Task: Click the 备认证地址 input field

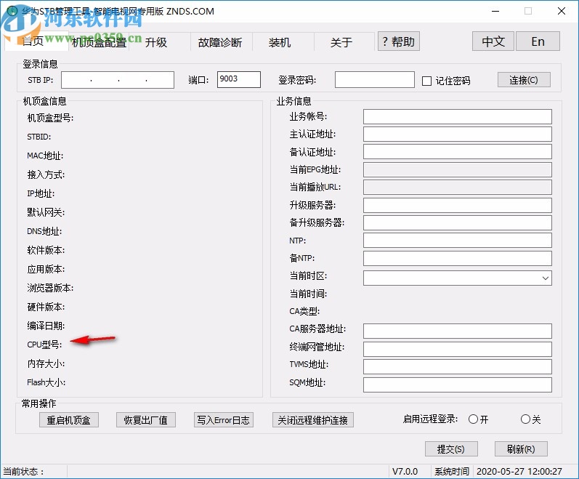Action: tap(457, 152)
